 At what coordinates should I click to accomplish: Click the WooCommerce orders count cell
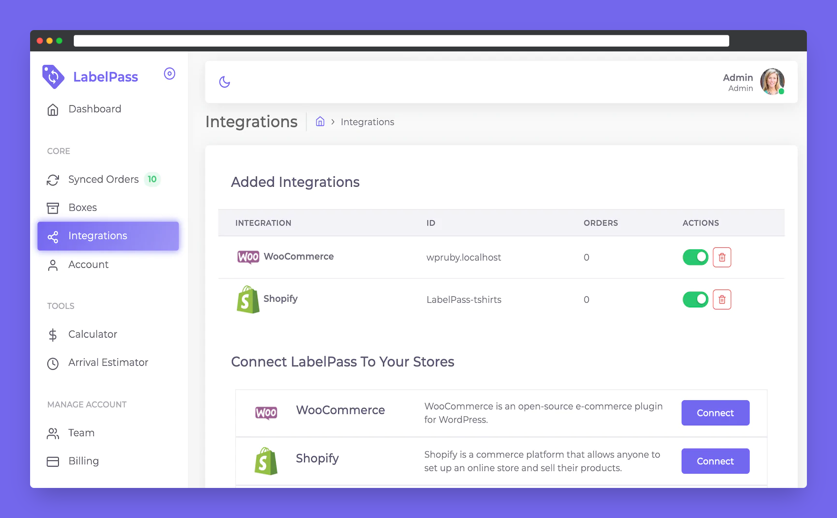[586, 258]
